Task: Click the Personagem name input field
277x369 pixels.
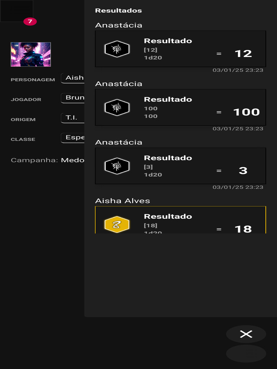Action: tap(73, 78)
